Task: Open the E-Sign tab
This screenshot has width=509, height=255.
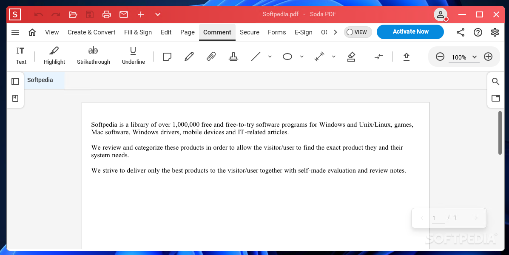Action: coord(304,32)
